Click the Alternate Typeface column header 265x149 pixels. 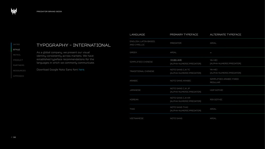[x=225, y=35]
